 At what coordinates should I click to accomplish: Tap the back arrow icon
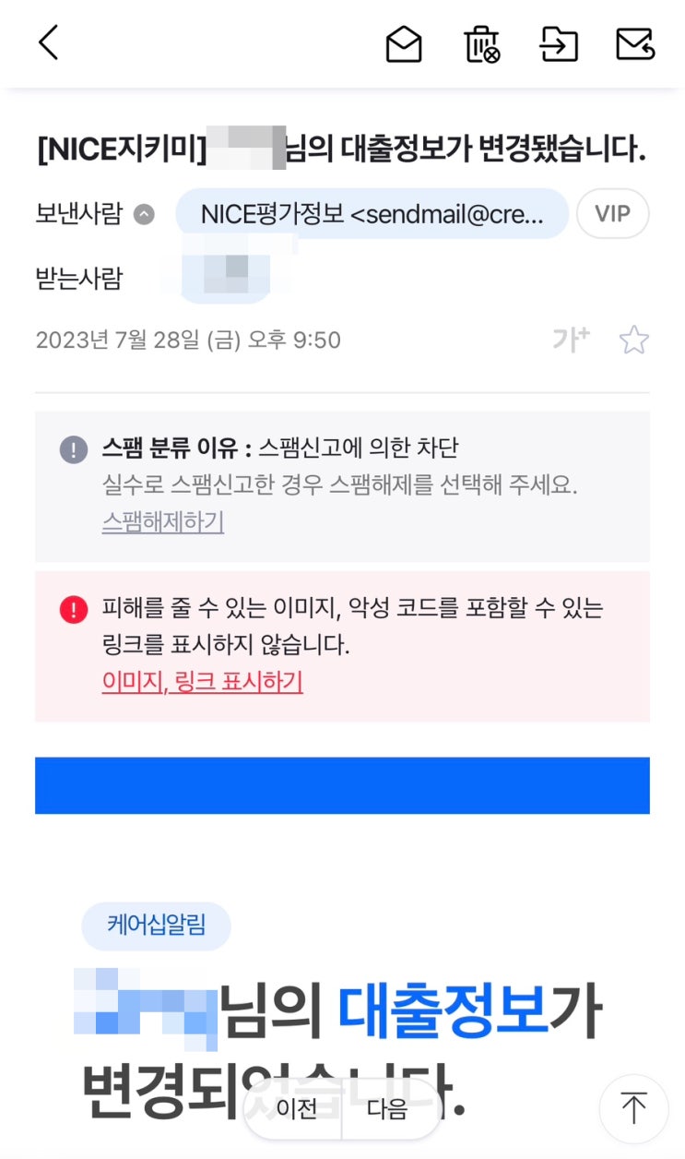pyautogui.click(x=48, y=42)
